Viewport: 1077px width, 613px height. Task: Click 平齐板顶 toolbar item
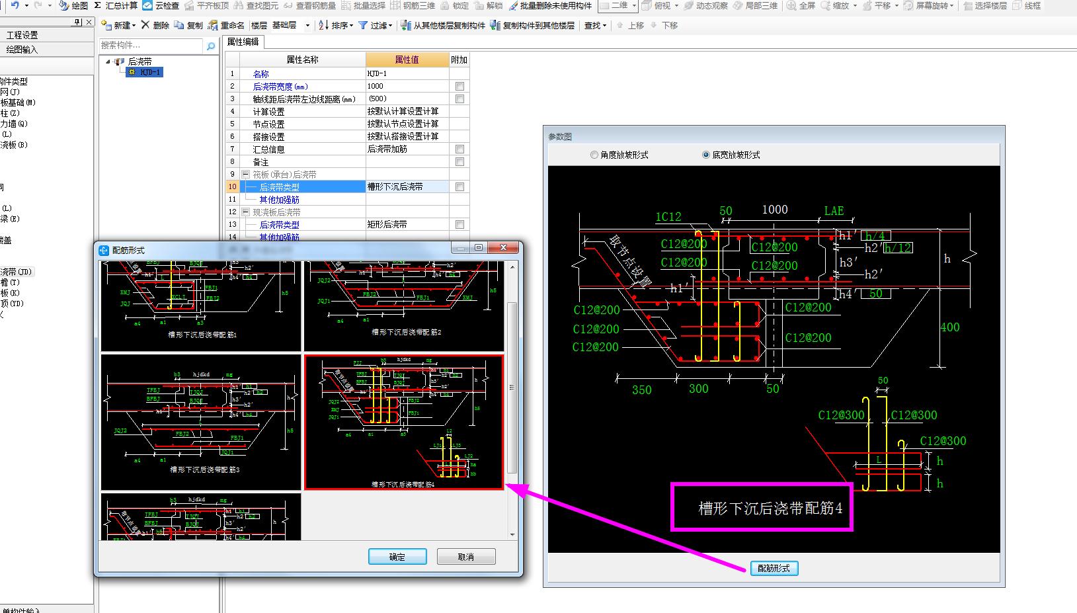point(206,5)
